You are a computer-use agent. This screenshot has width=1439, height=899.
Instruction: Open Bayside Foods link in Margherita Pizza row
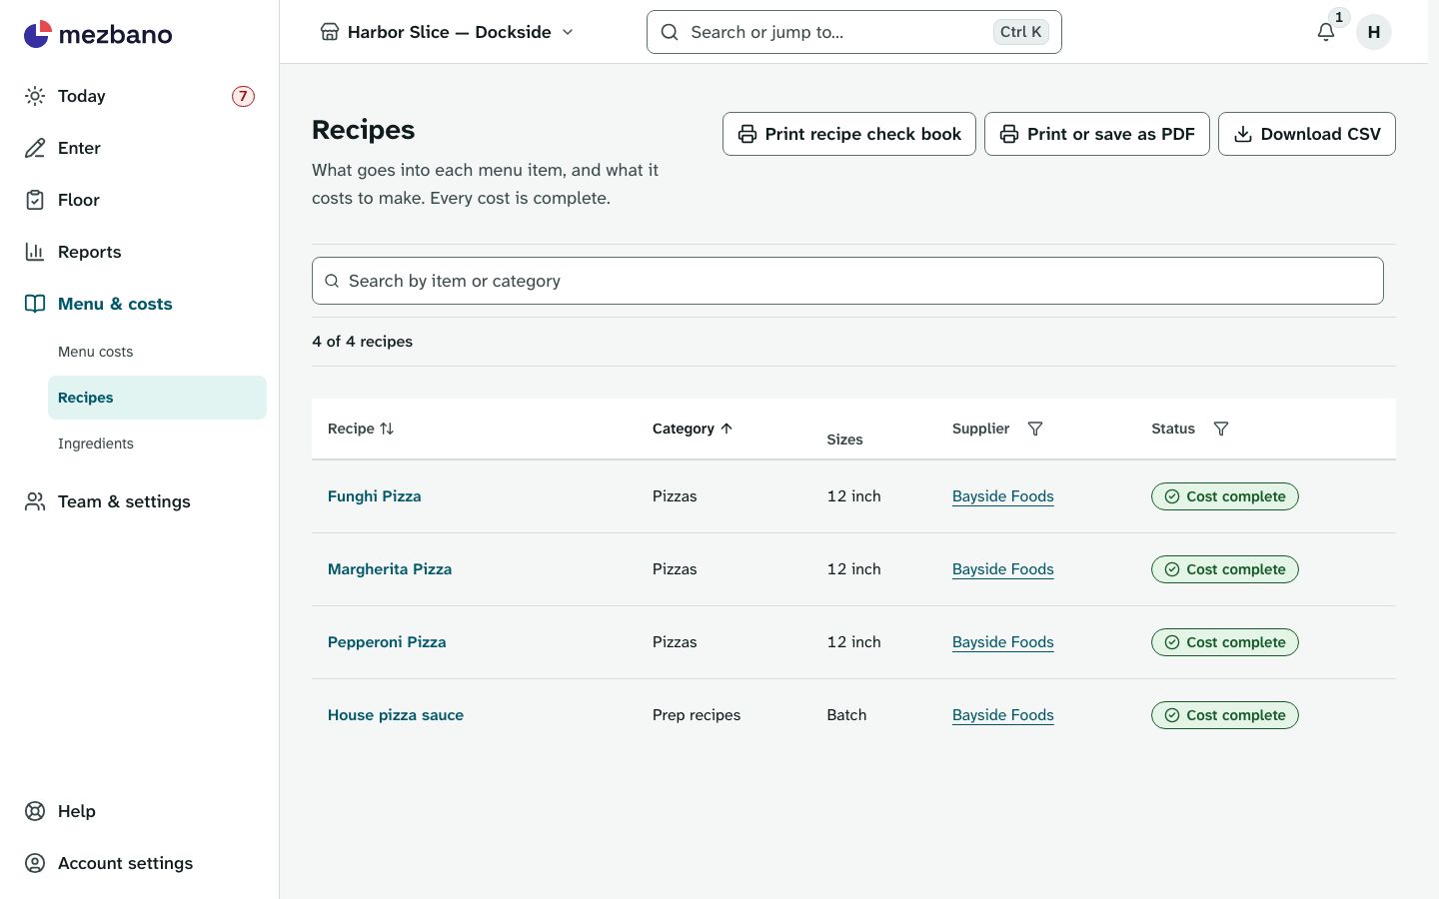1003,569
